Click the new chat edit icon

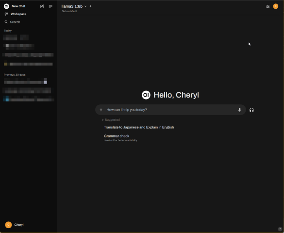tap(42, 6)
